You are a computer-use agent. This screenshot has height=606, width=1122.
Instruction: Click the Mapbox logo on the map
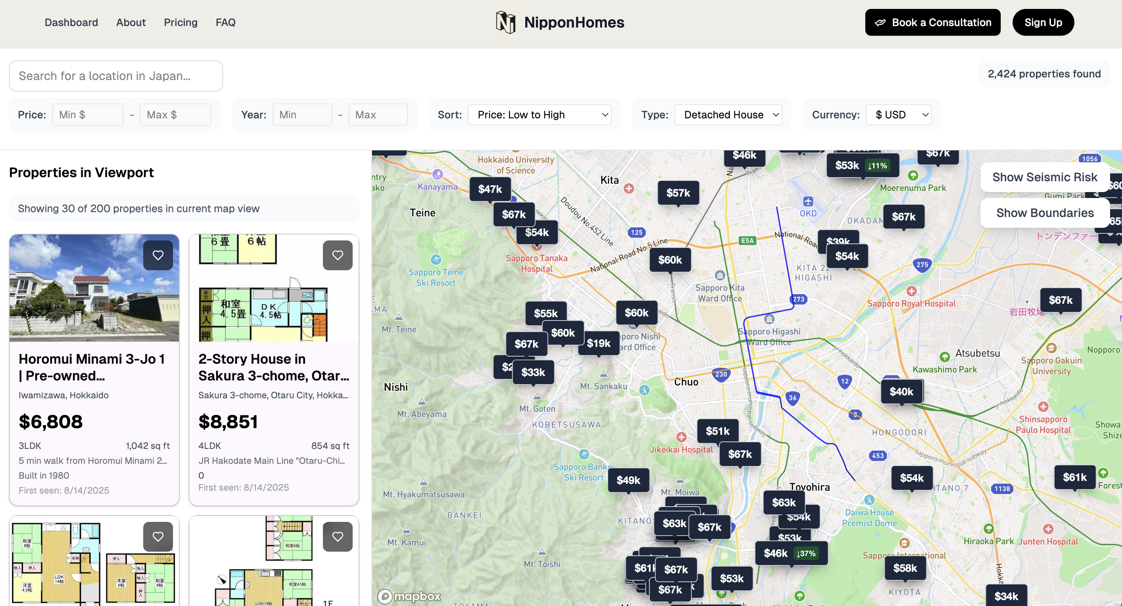click(x=408, y=596)
